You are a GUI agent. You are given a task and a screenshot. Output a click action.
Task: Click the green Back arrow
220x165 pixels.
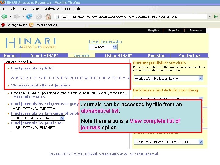[x=4, y=17]
